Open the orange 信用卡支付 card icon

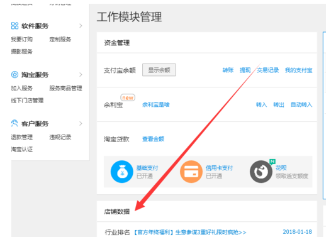tap(191, 172)
